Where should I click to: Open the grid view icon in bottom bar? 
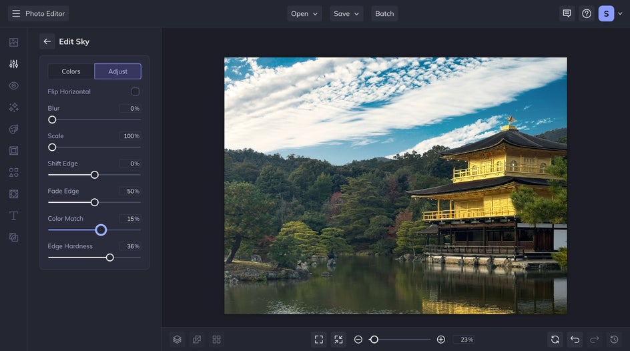[216, 340]
